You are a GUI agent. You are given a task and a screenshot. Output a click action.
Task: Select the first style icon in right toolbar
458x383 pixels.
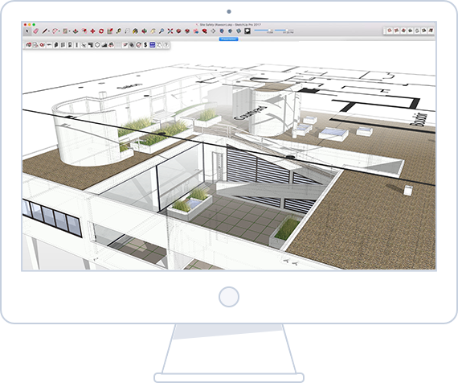pyautogui.click(x=390, y=31)
